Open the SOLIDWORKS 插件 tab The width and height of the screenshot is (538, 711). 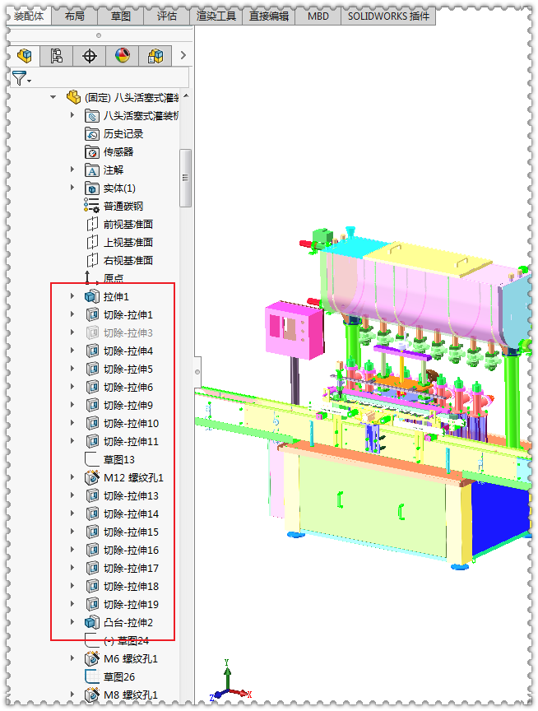[387, 16]
